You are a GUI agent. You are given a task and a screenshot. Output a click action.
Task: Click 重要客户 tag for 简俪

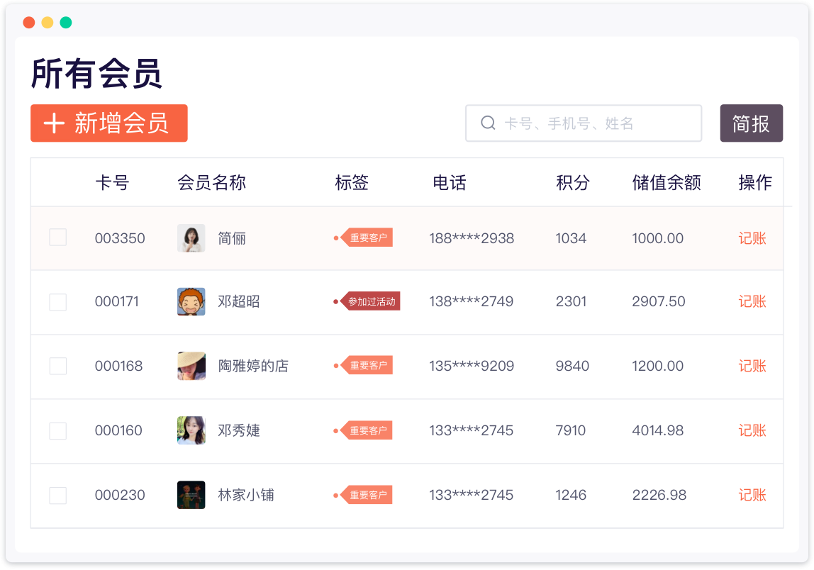click(x=367, y=238)
